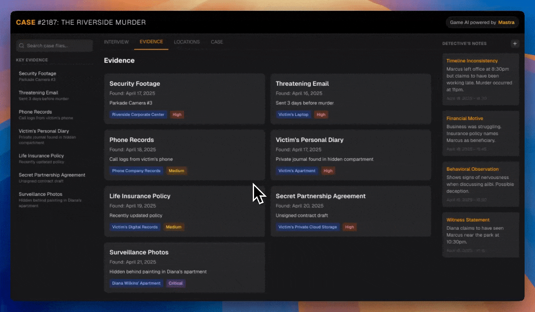
Task: Click the Game AI powered by Mastra button
Action: coord(482,23)
